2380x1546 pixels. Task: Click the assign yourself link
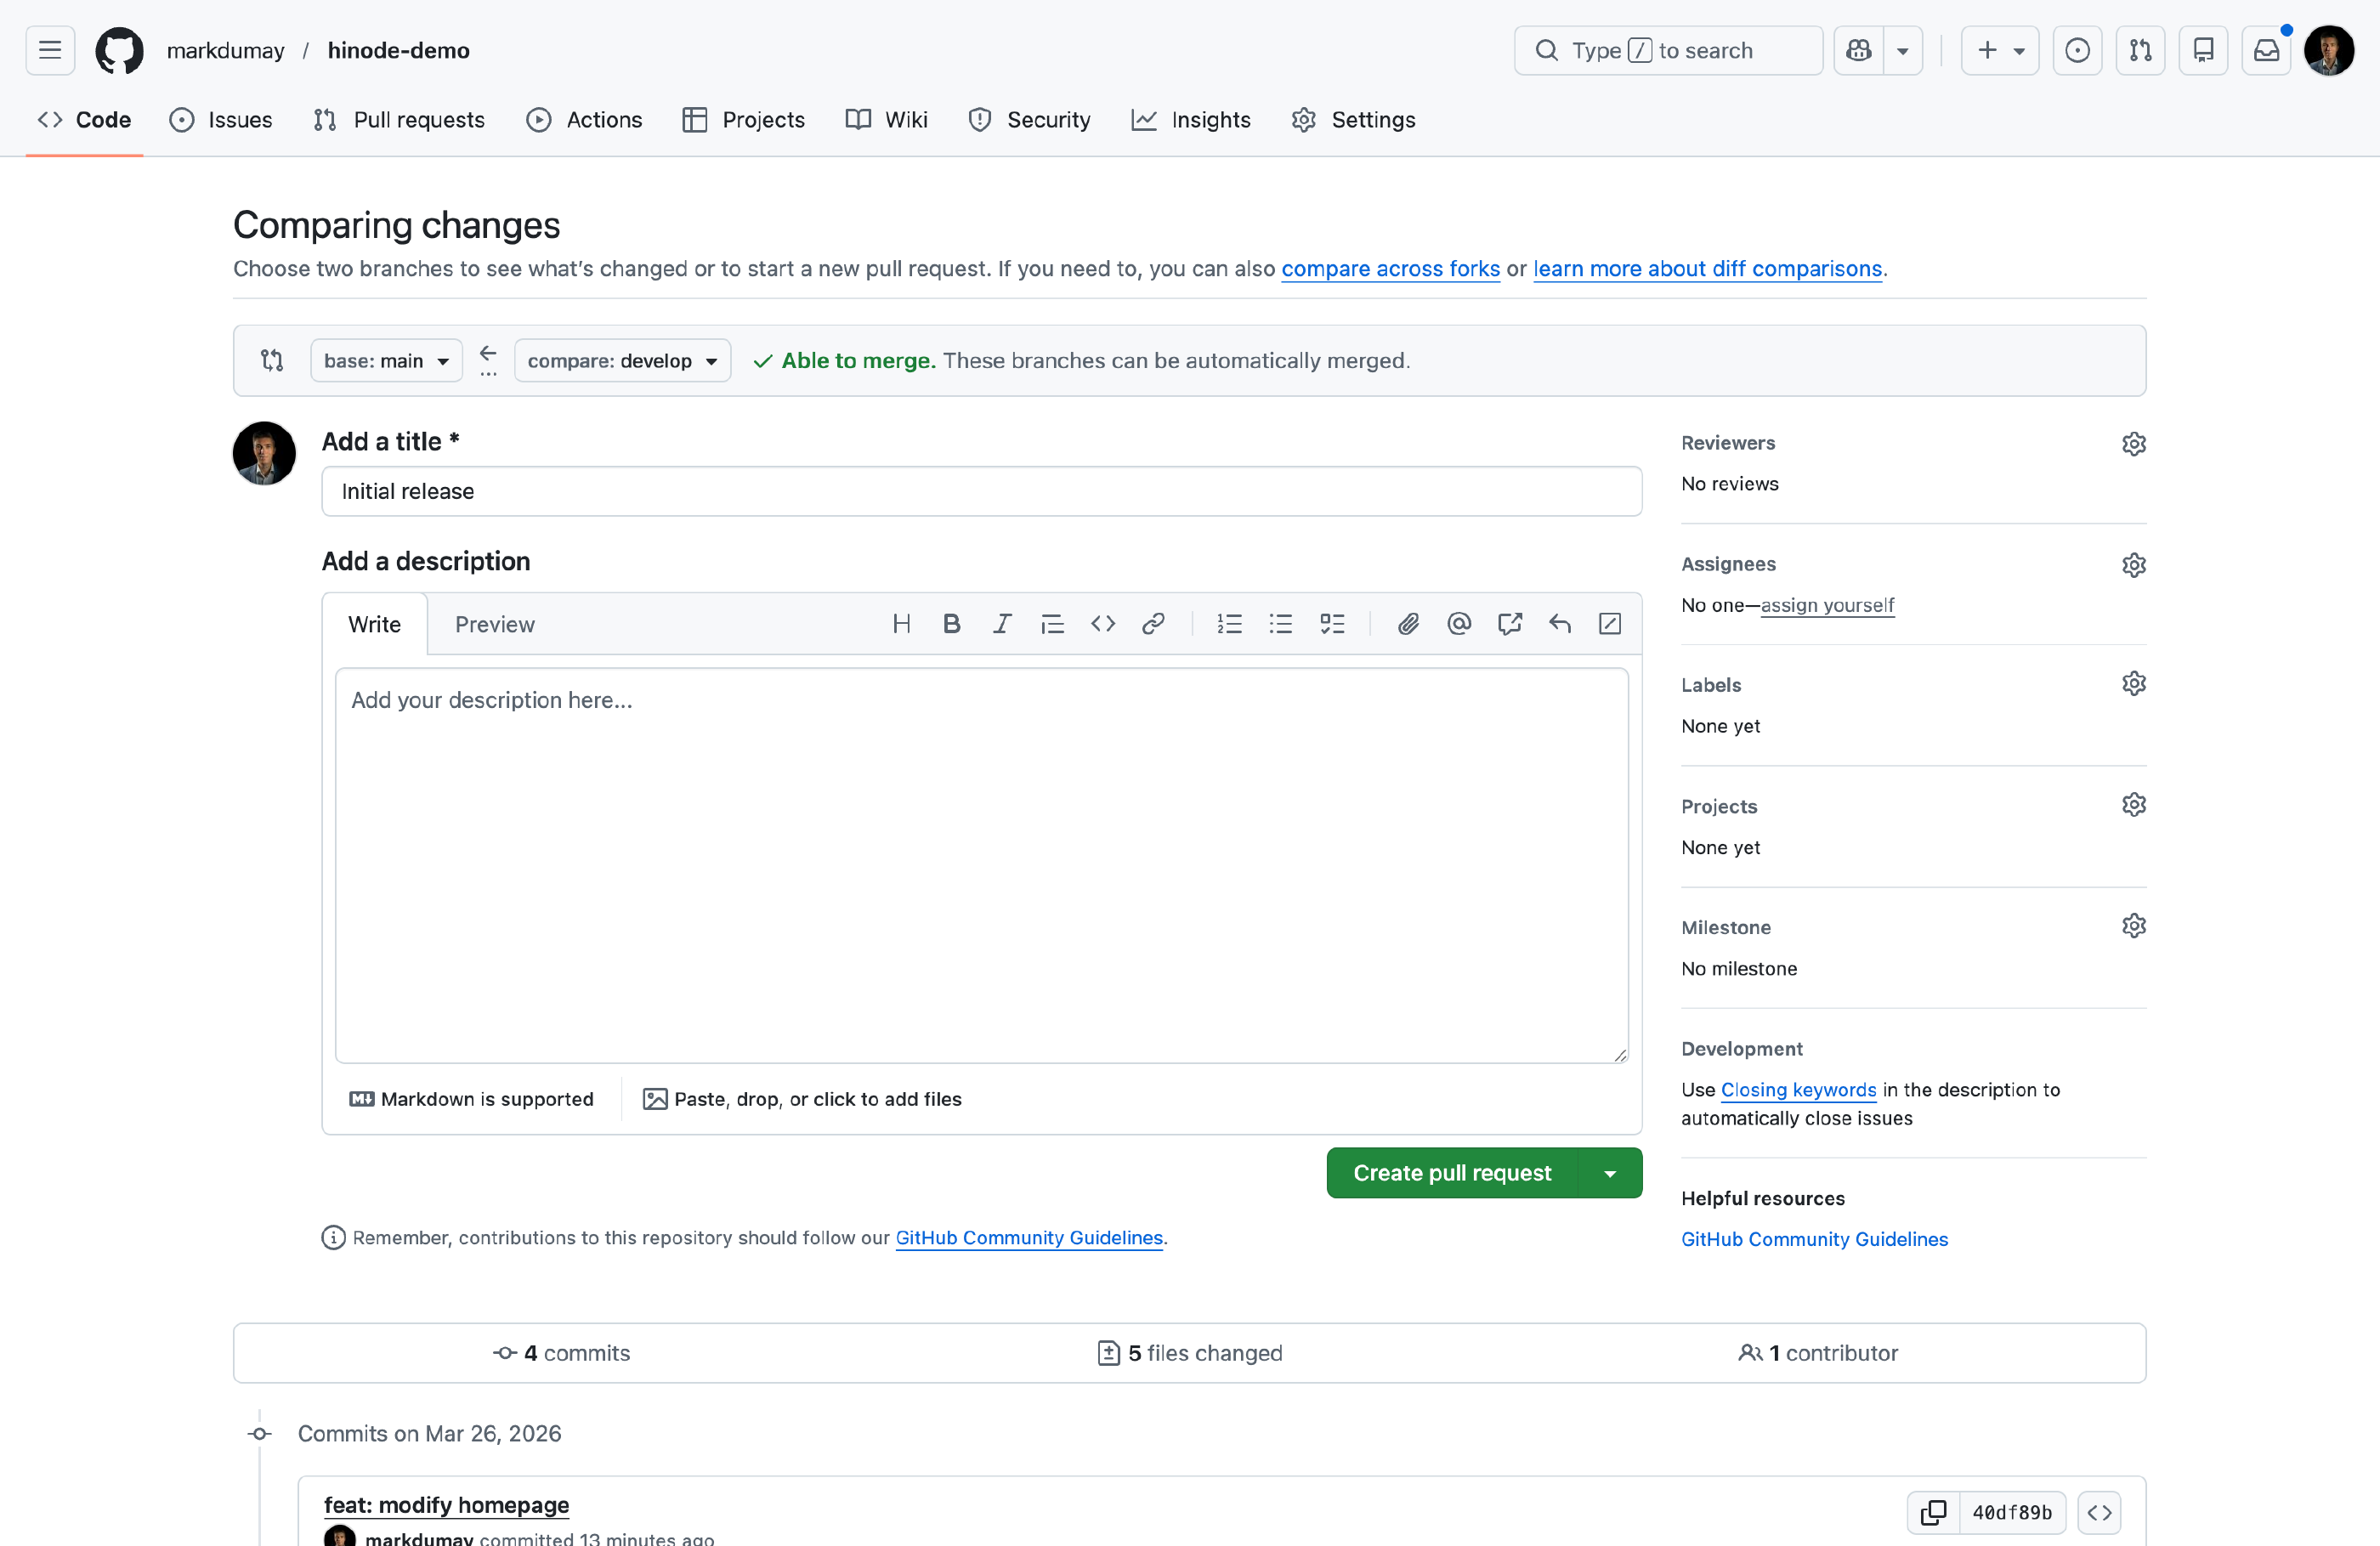[x=1827, y=605]
